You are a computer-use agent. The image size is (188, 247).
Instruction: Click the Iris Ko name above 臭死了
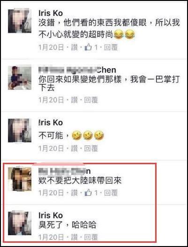click(x=51, y=215)
